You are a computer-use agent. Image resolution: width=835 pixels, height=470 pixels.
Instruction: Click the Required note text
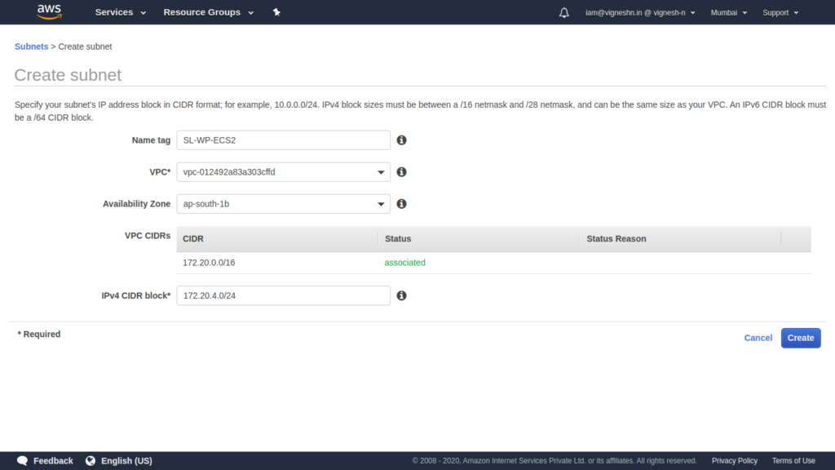[39, 334]
